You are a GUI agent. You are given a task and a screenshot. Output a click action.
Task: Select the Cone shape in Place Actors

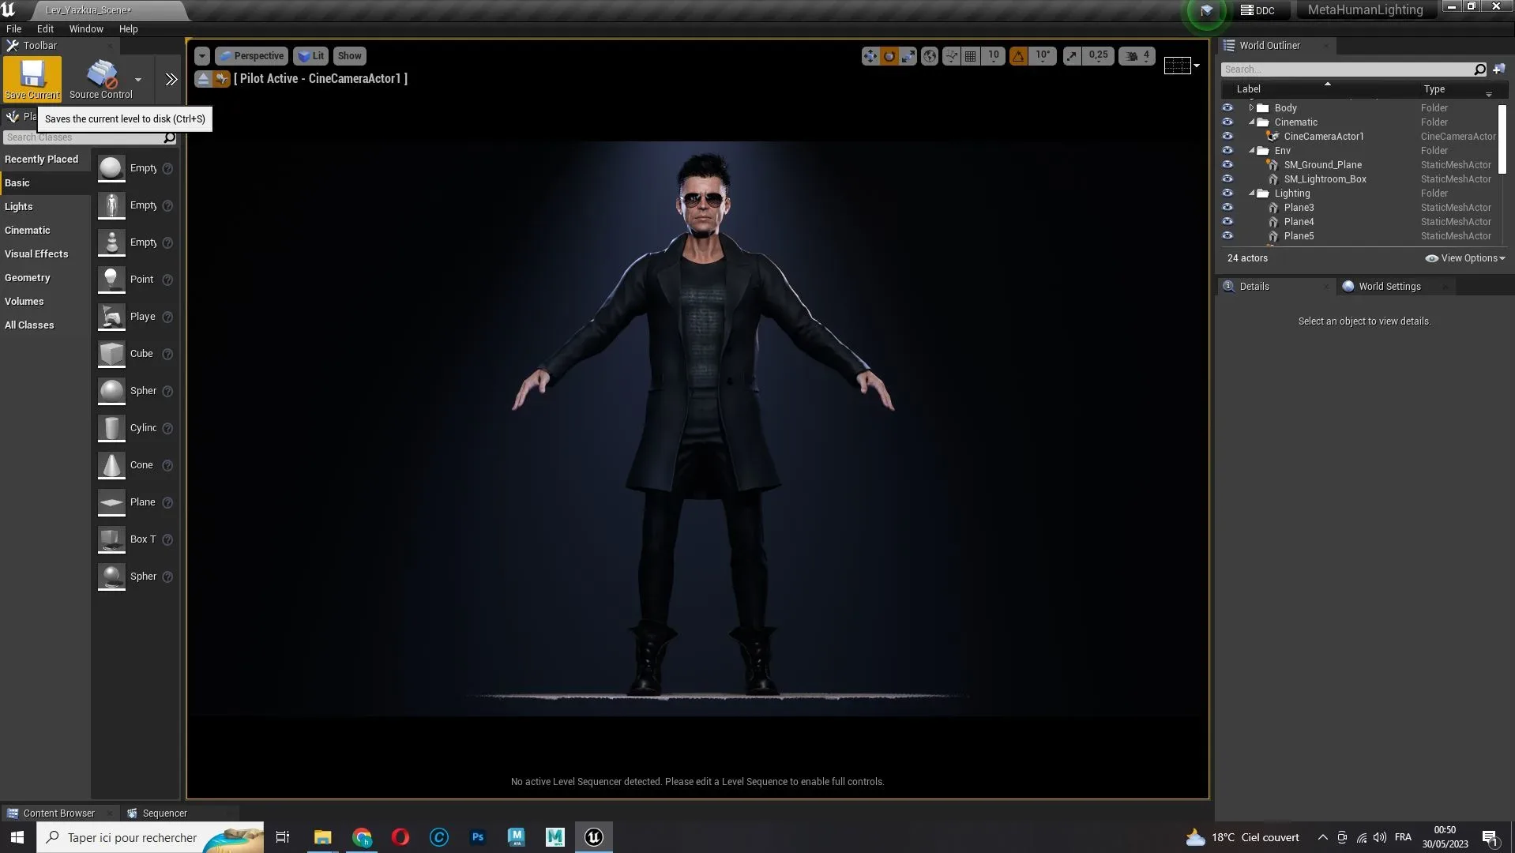(x=111, y=465)
